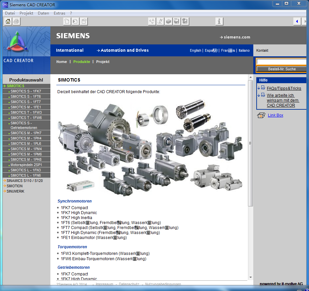Click the first save disk icon
The image size is (309, 291).
click(x=177, y=21)
